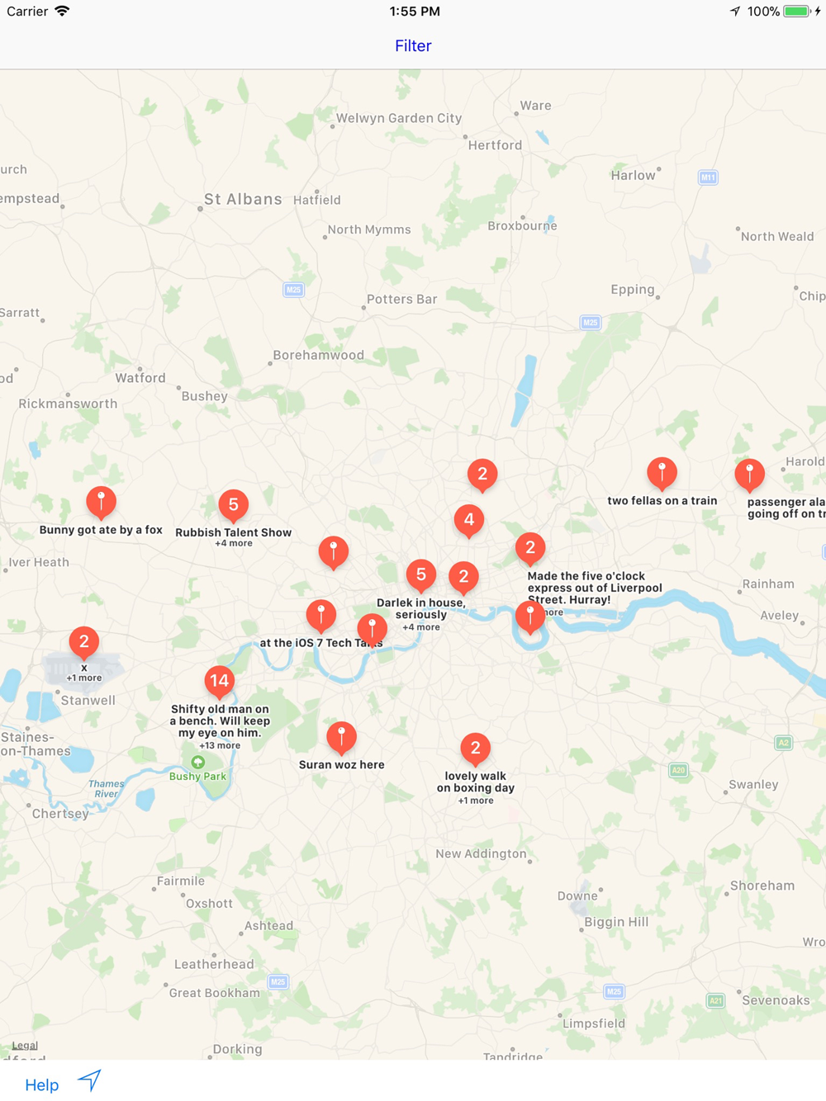The image size is (826, 1101).
Task: Select the 'two fellas on a train' pin
Action: pyautogui.click(x=662, y=473)
